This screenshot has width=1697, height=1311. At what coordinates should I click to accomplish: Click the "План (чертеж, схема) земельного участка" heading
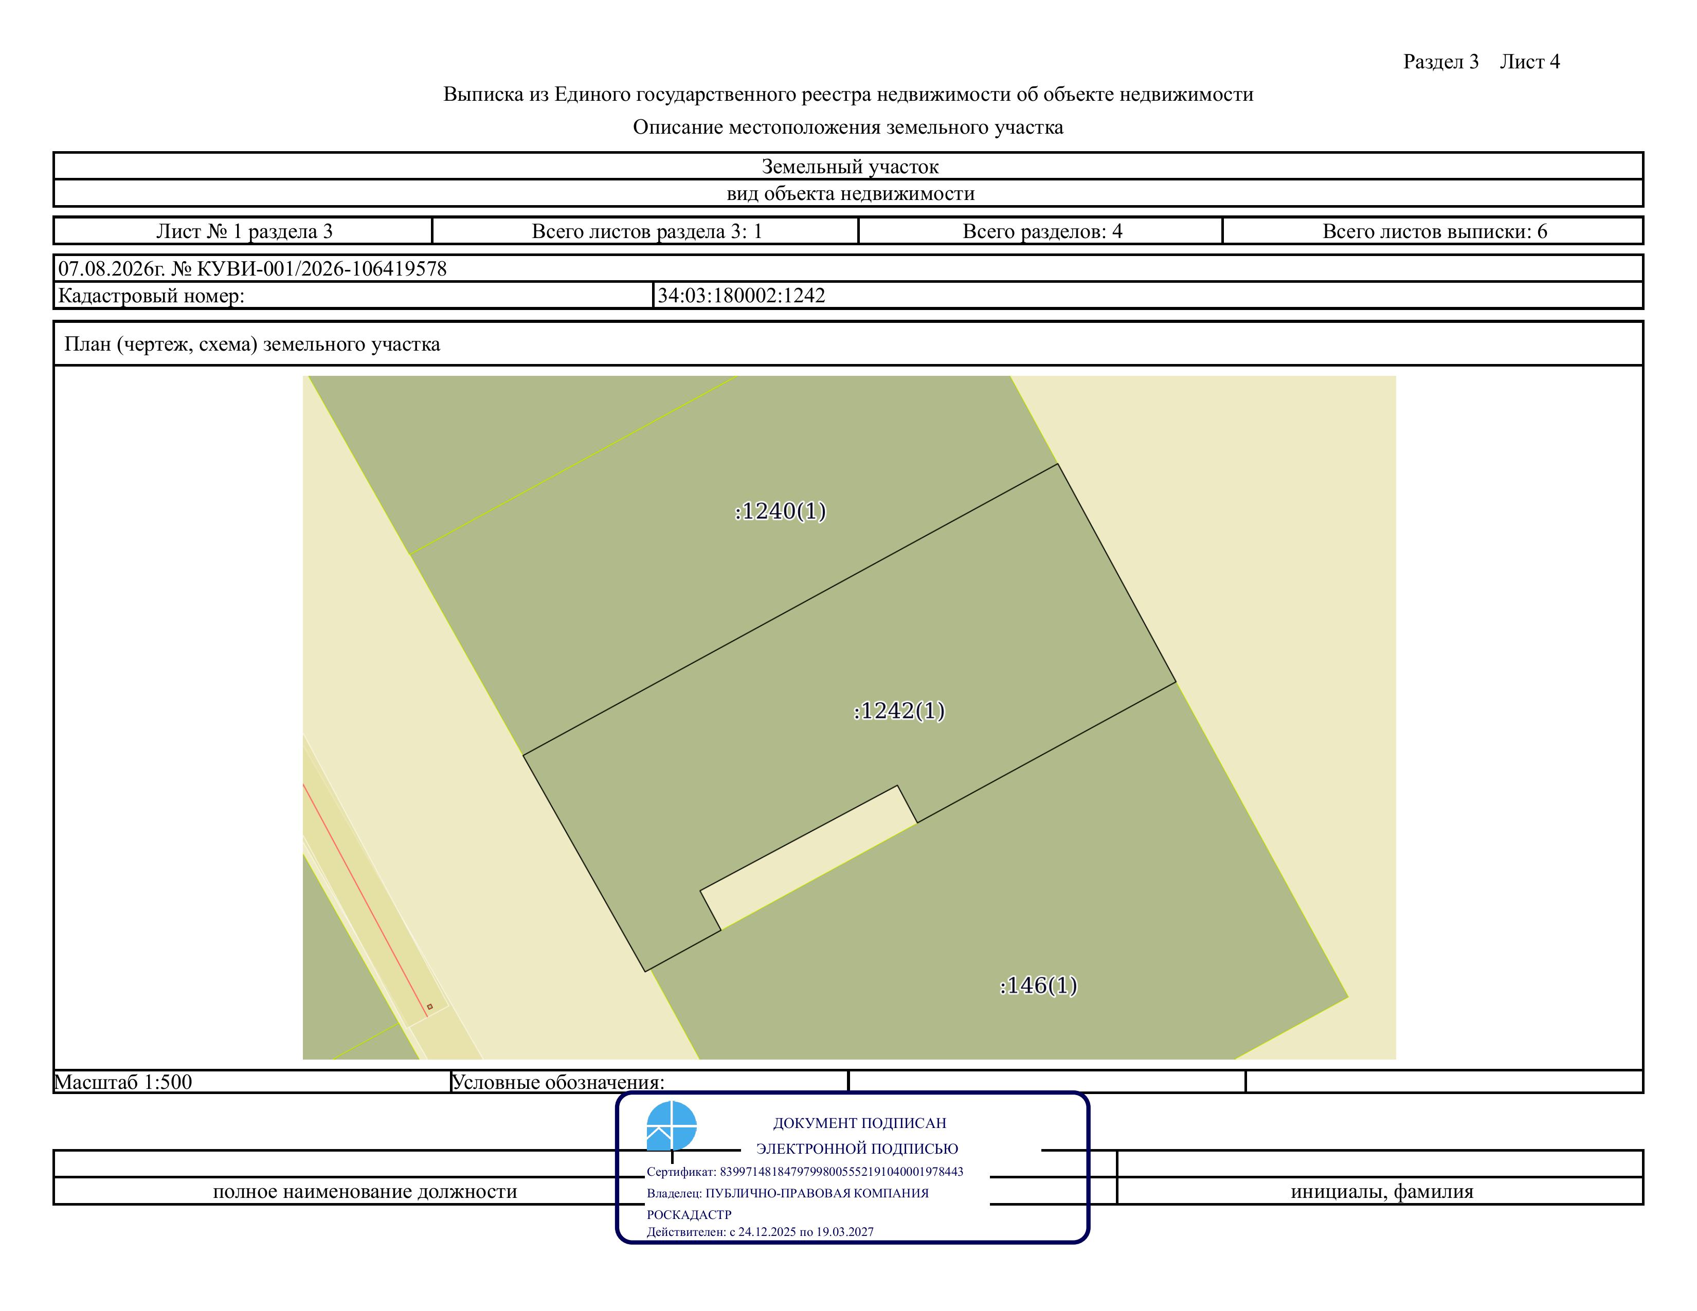[252, 344]
